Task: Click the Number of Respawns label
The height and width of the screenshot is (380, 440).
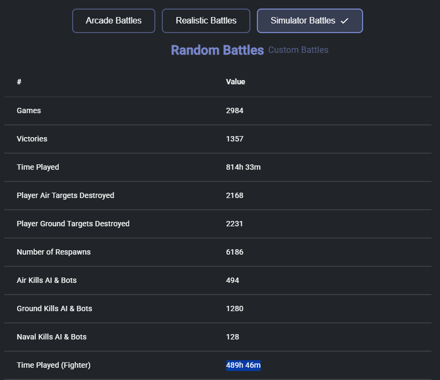Action: point(53,252)
